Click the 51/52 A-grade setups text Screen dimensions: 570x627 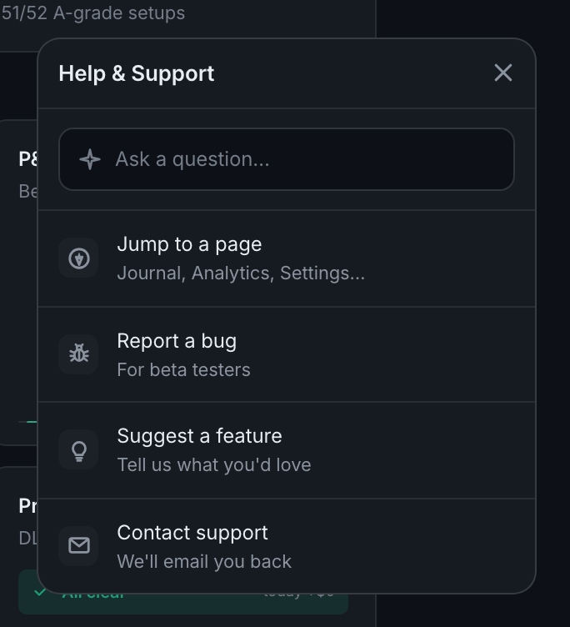[x=92, y=13]
